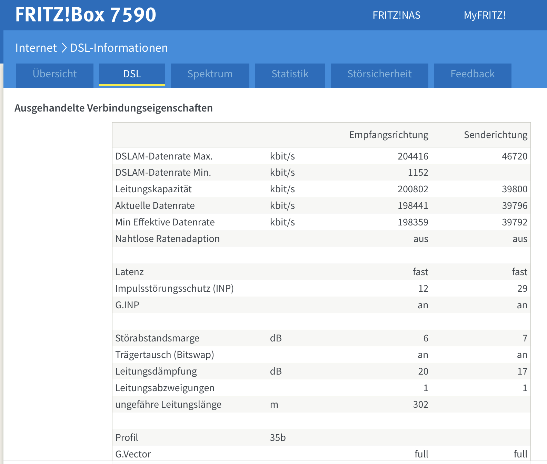Viewport: 547px width, 464px height.
Task: Click the Leitungsdämpfung value 17
Action: click(522, 371)
